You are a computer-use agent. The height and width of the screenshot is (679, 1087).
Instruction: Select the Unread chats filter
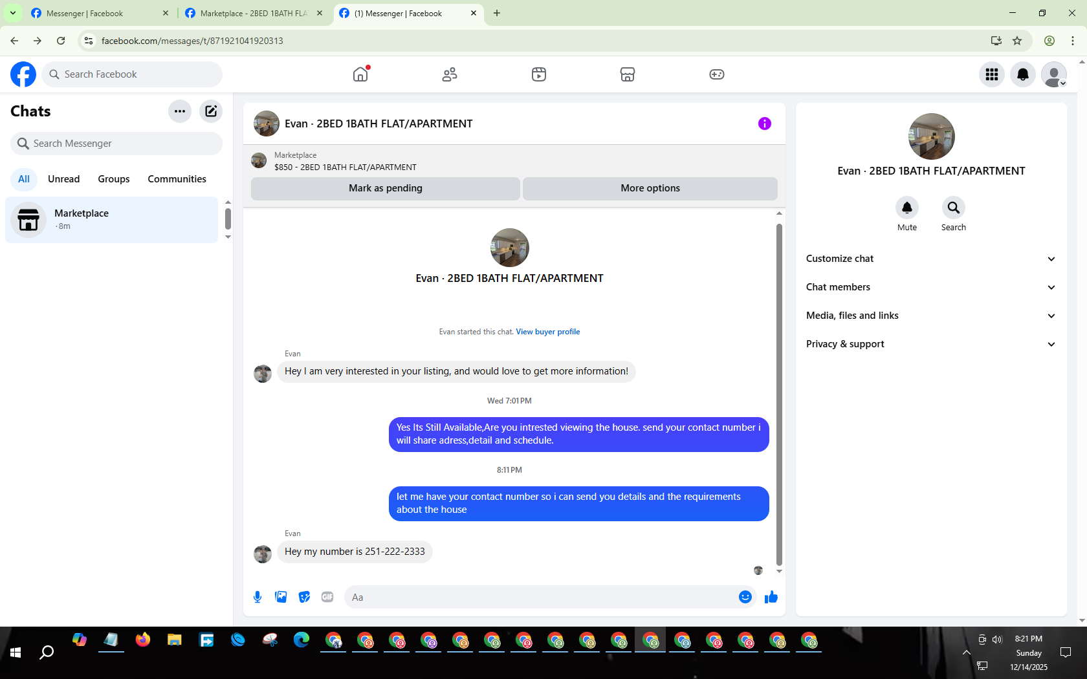(x=64, y=179)
